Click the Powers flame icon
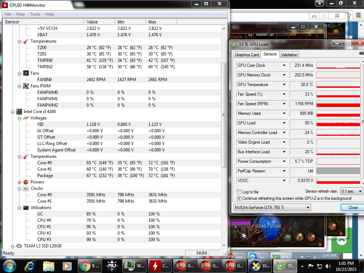Image resolution: width=364 pixels, height=273 pixels. point(26,182)
